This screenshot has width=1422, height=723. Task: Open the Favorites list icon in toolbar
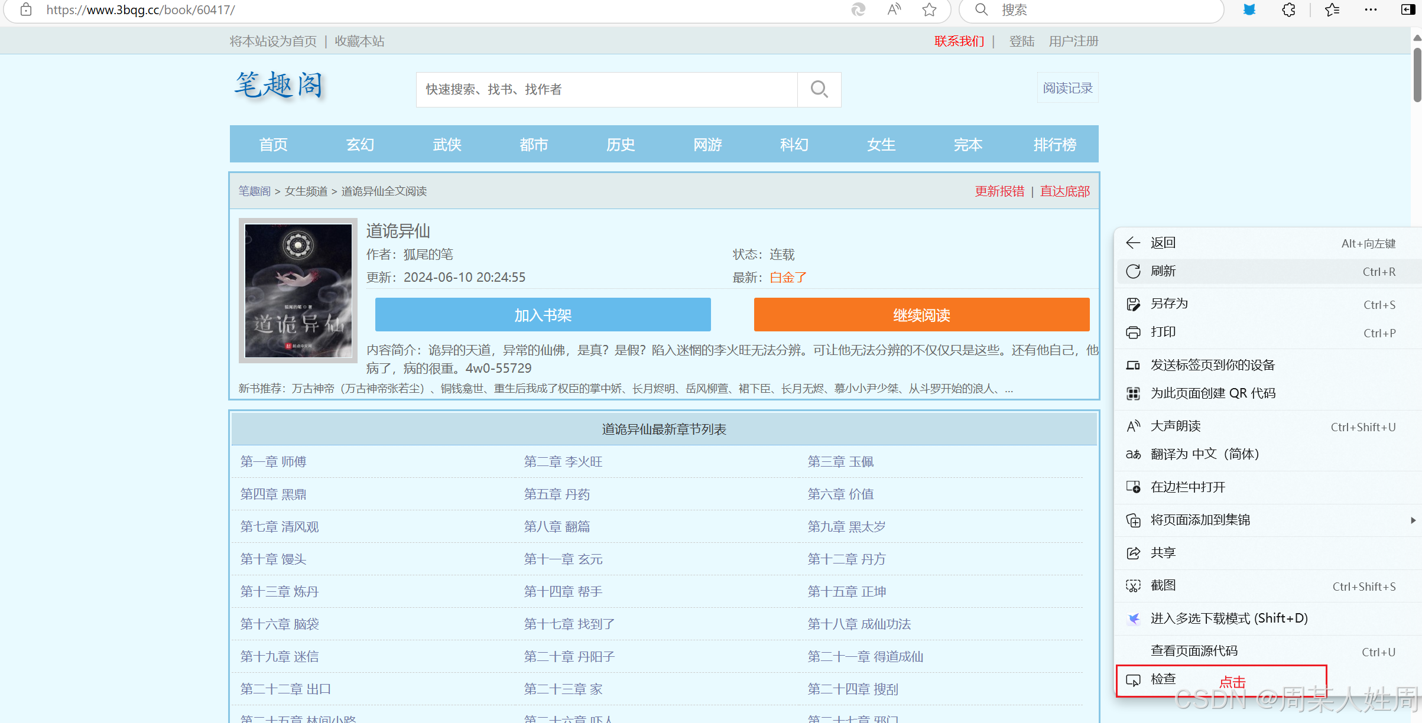pyautogui.click(x=1332, y=9)
